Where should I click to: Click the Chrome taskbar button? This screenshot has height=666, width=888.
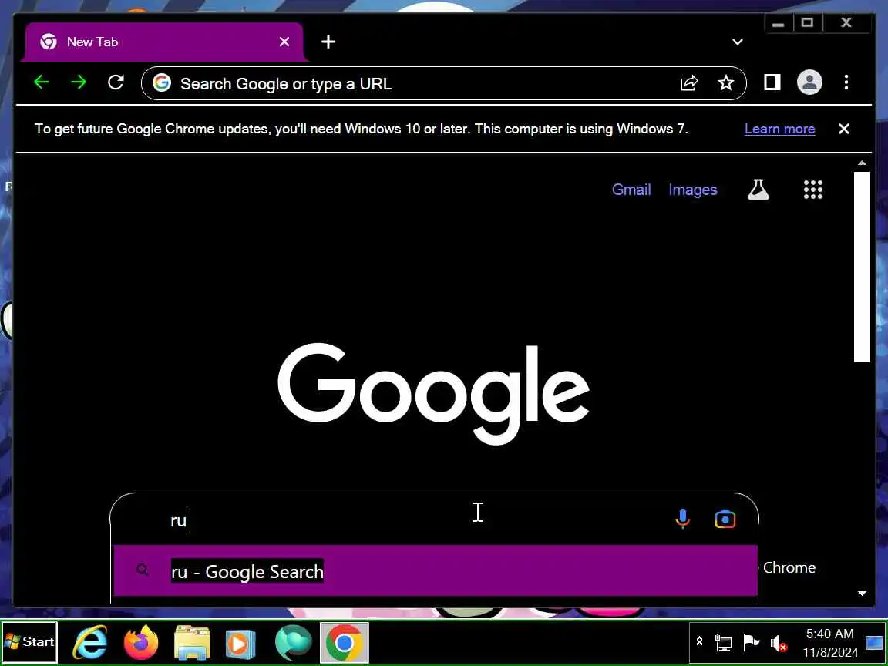point(345,643)
